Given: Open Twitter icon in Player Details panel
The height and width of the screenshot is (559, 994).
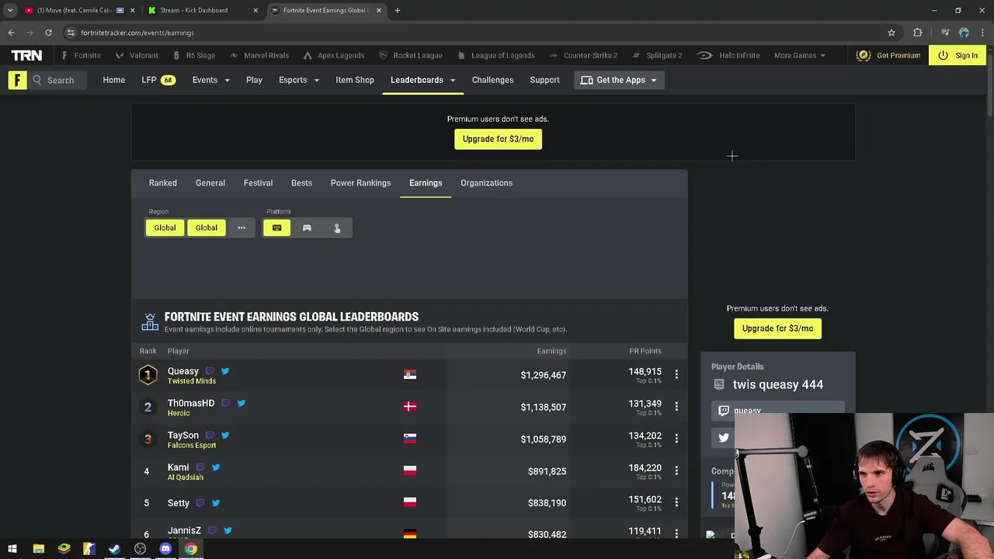Looking at the screenshot, I should coord(724,438).
